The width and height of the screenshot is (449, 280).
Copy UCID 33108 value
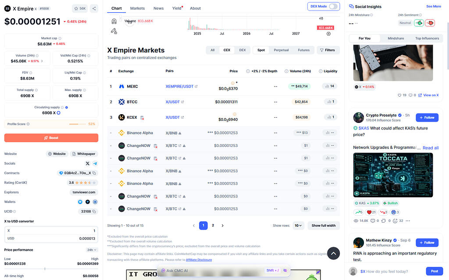[x=94, y=211]
